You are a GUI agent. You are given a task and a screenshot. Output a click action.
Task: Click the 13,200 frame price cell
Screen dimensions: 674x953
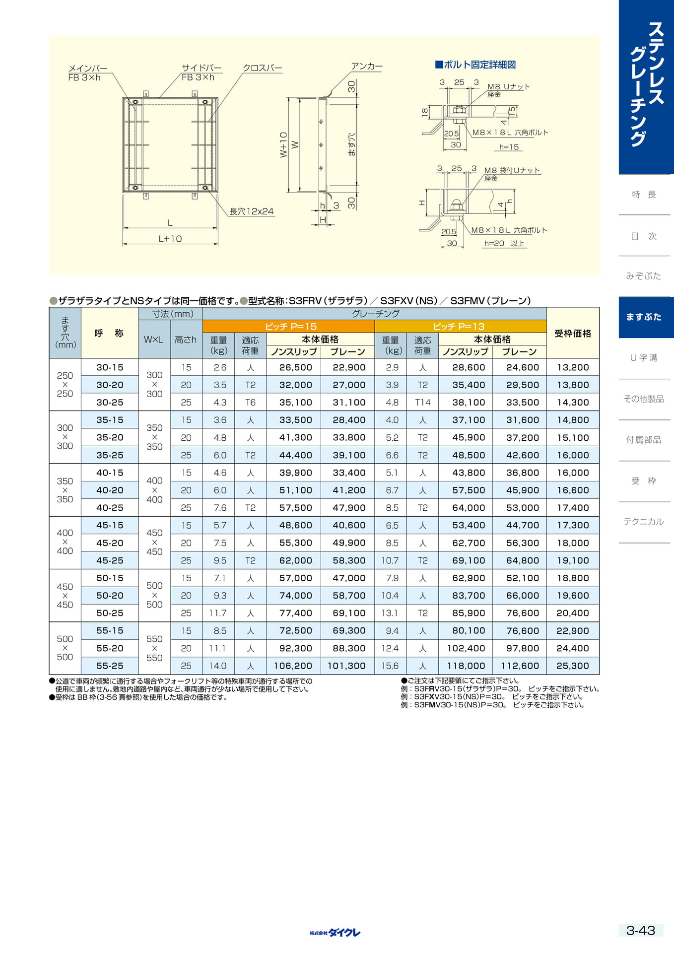tap(573, 367)
